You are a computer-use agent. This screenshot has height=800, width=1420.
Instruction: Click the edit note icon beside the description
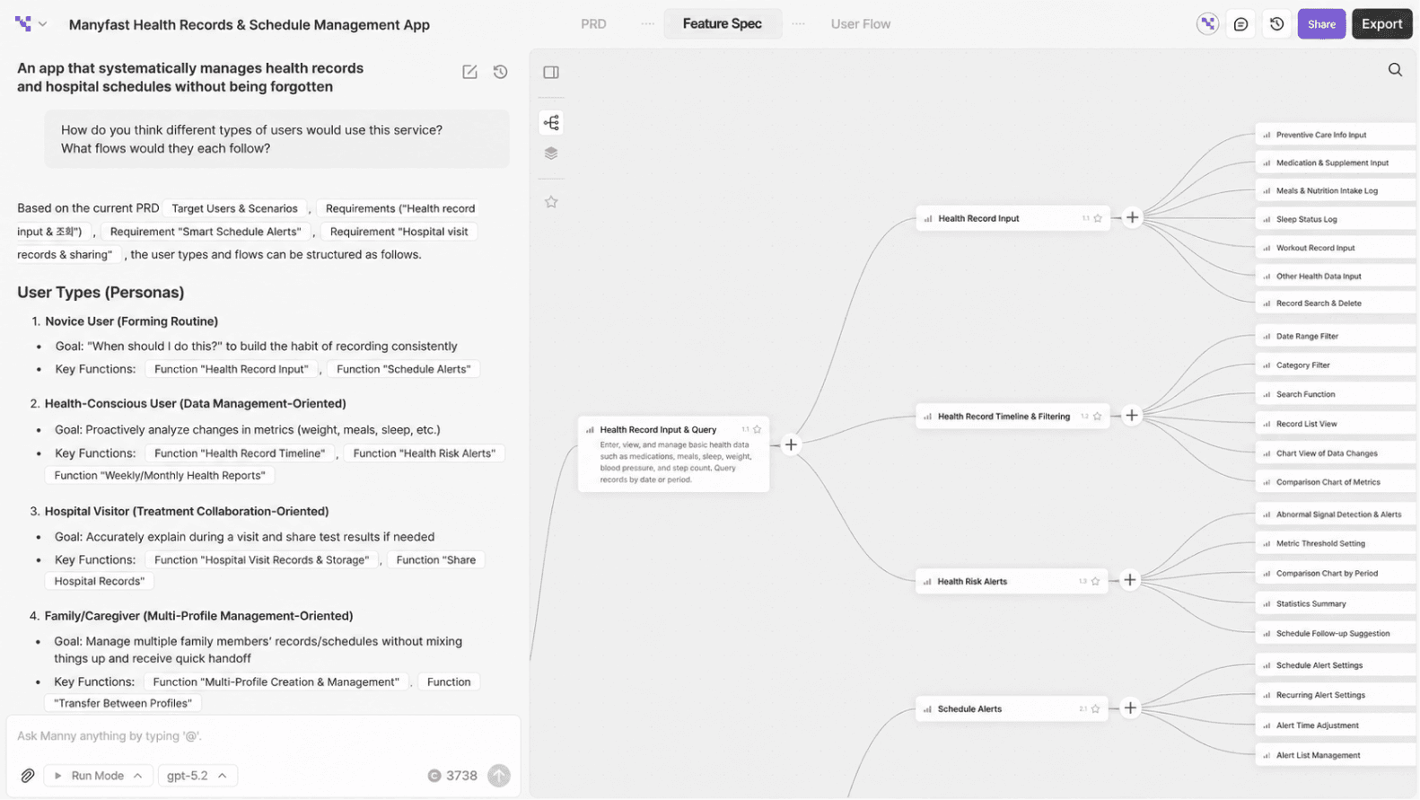[469, 72]
